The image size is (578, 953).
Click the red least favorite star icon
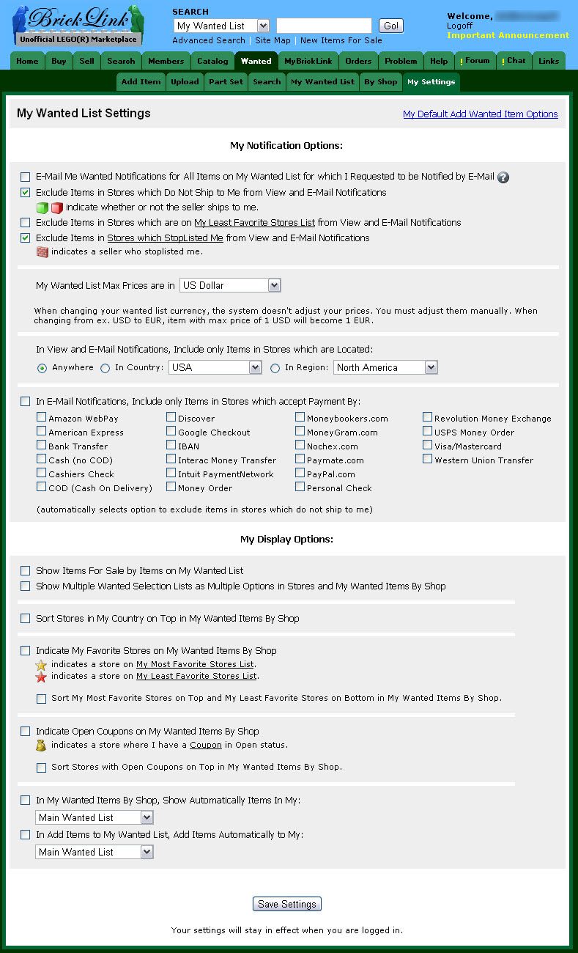(41, 677)
